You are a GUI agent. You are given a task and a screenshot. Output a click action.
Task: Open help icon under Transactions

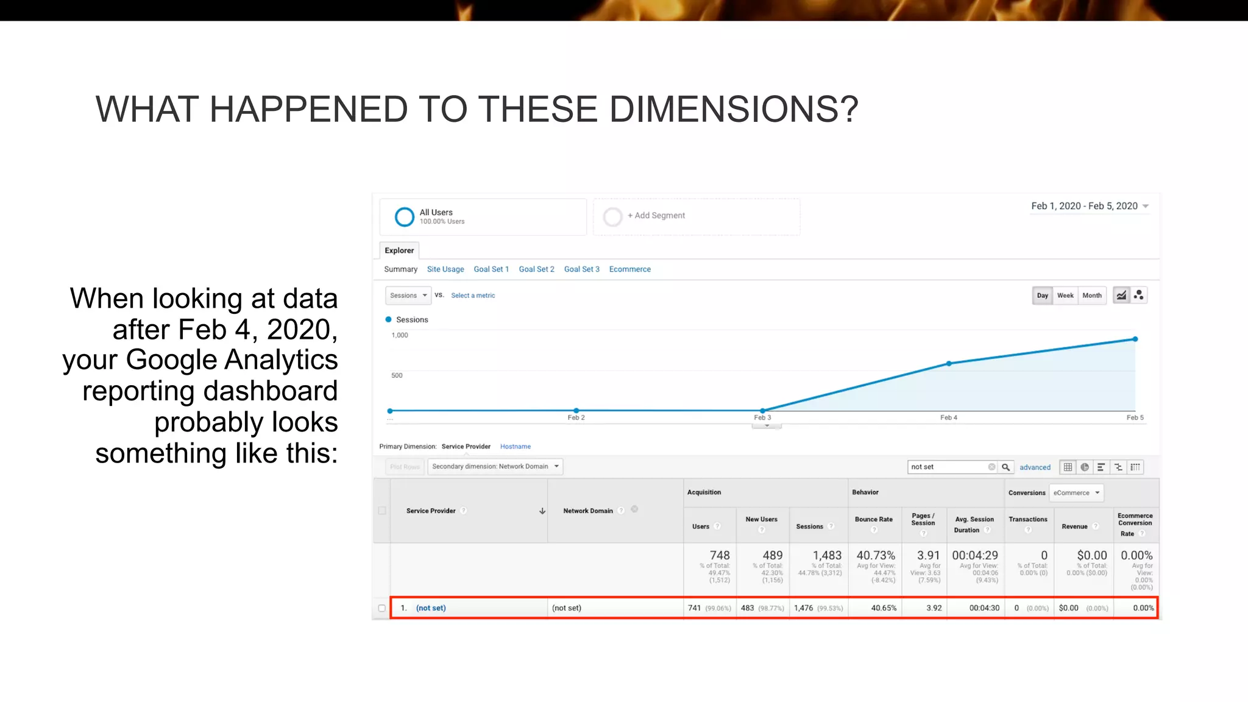click(1028, 530)
